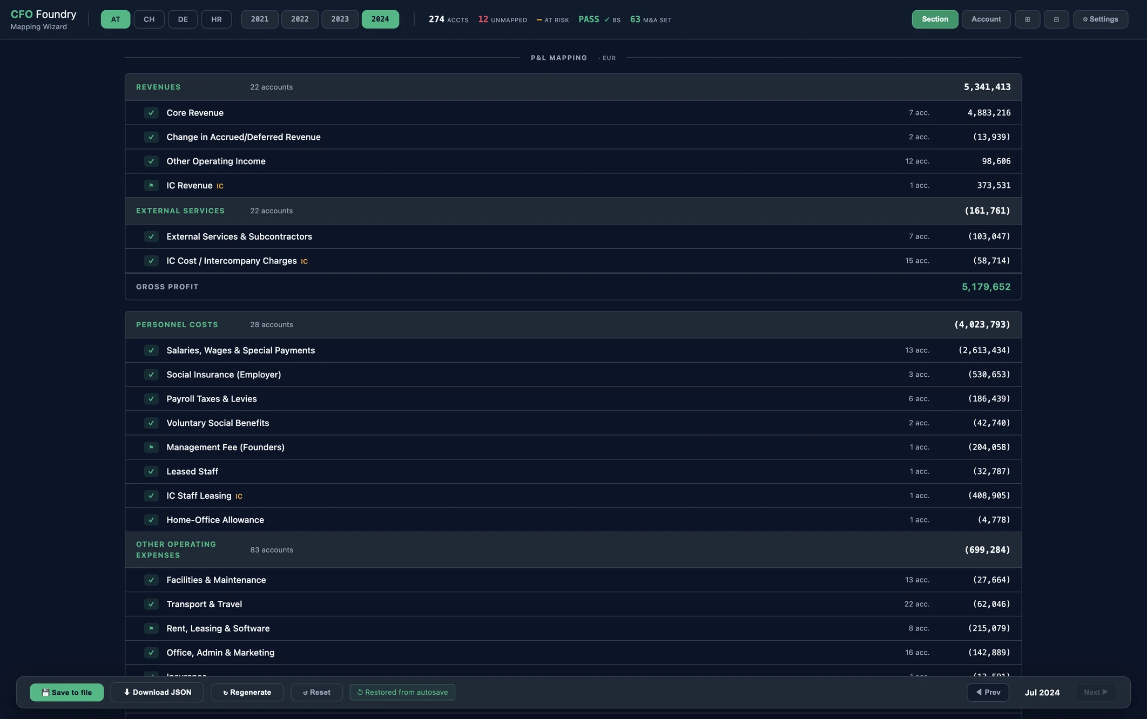Toggle Social Insurance (Employer) checkmark
This screenshot has height=719, width=1147.
tap(151, 375)
